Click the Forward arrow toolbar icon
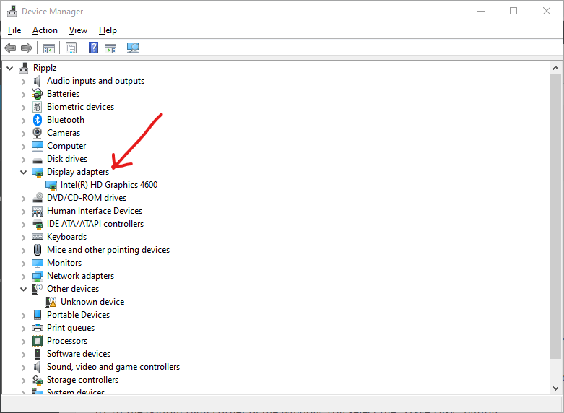564x413 pixels. click(27, 48)
